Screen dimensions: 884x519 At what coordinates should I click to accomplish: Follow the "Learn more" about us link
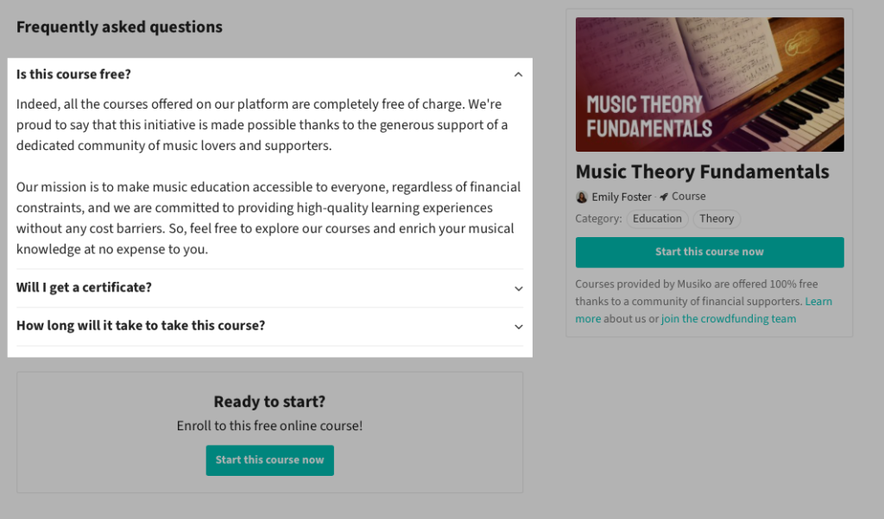818,302
